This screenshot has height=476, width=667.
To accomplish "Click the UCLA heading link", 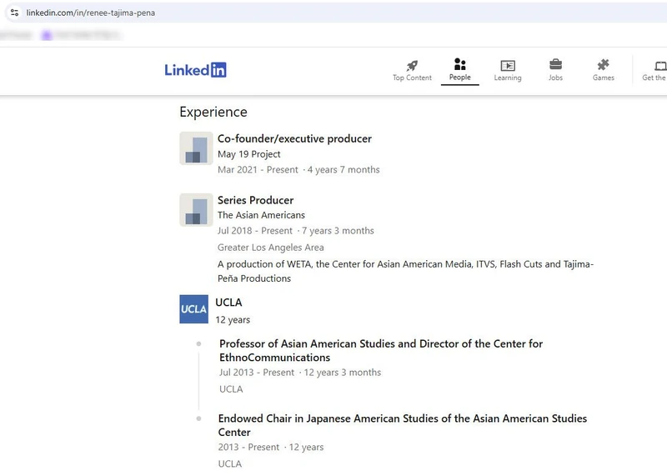I will tap(228, 303).
